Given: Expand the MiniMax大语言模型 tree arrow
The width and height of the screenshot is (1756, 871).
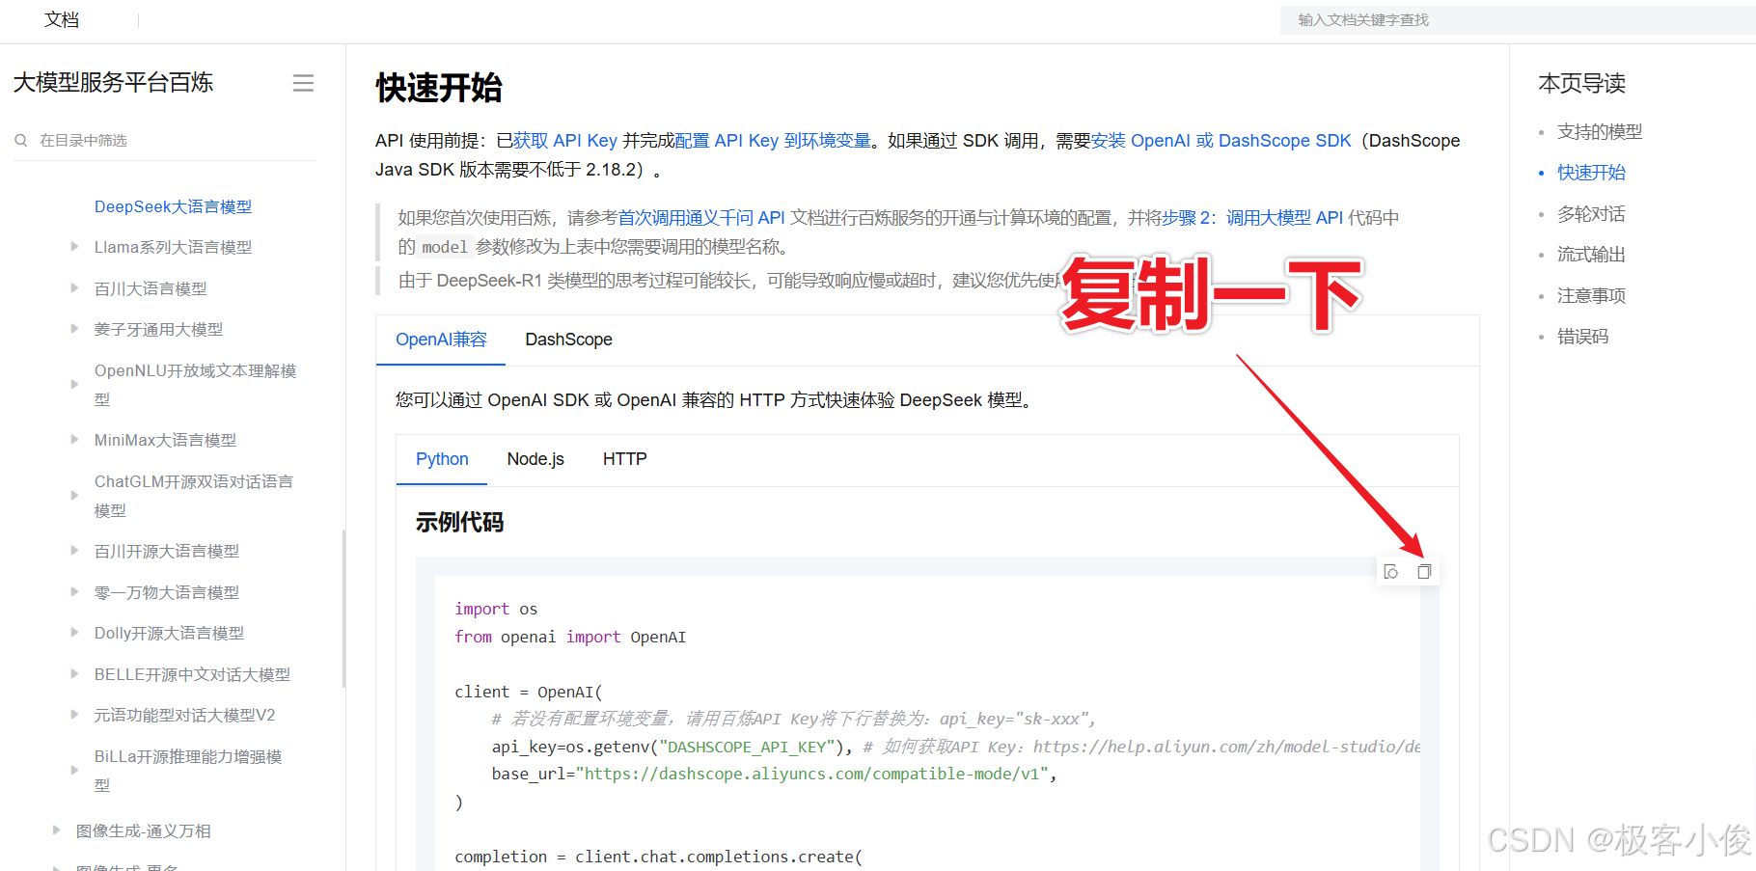Looking at the screenshot, I should click(74, 440).
